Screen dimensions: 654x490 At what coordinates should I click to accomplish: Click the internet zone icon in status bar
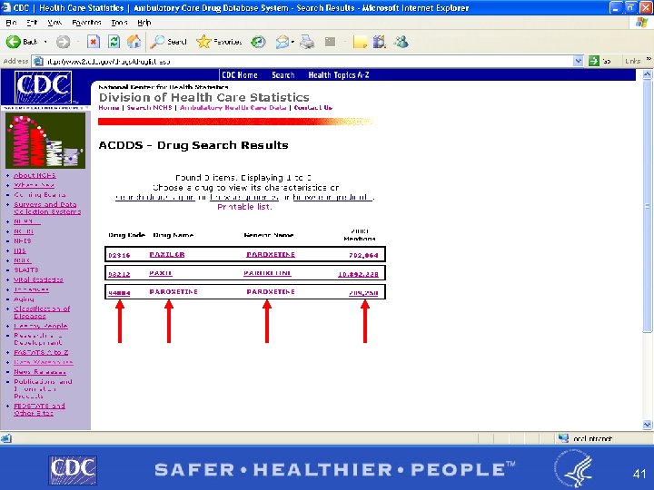(563, 438)
